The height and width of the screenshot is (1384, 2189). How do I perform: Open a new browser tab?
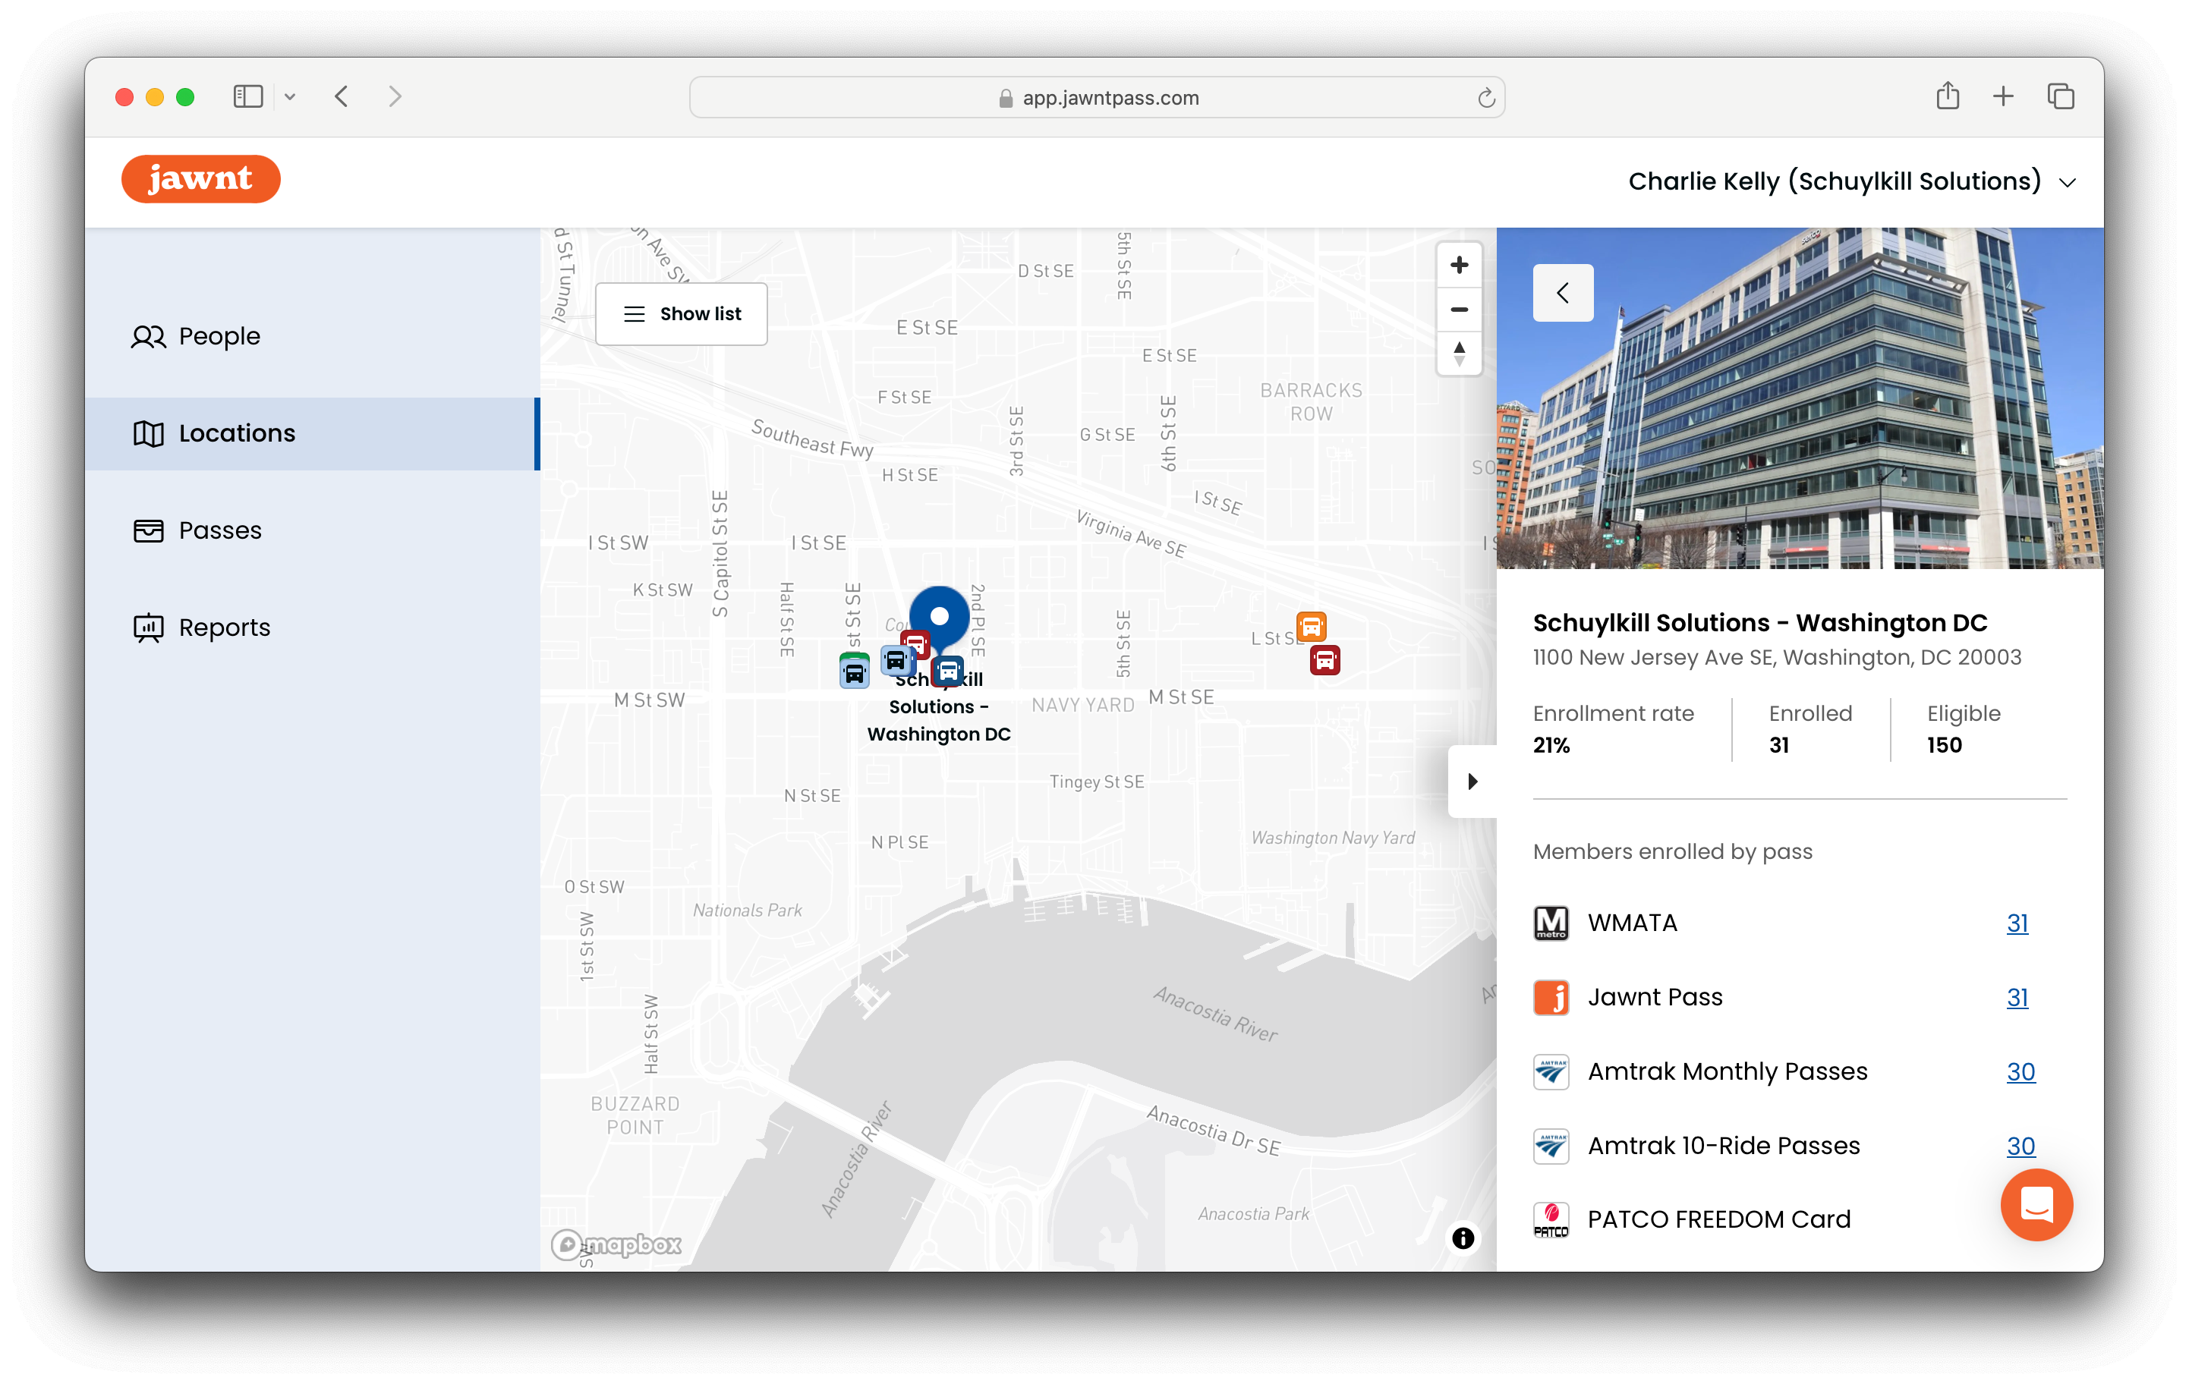pyautogui.click(x=2002, y=96)
